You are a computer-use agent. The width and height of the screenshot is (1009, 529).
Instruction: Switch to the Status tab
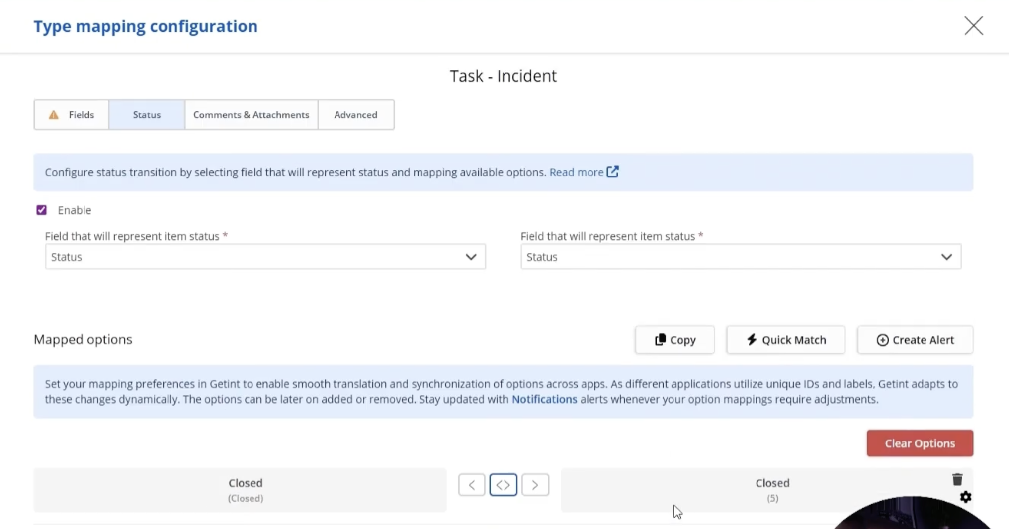click(147, 115)
